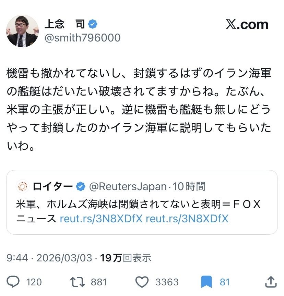The height and width of the screenshot is (296, 284).
Task: Open the @smith796000 handle
Action: [82, 38]
